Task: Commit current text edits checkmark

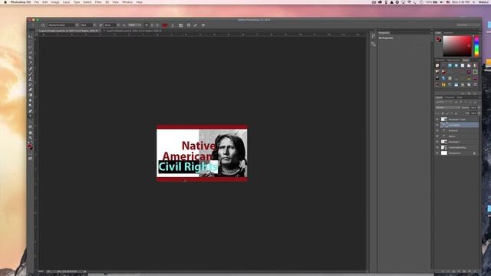Action: (x=196, y=25)
